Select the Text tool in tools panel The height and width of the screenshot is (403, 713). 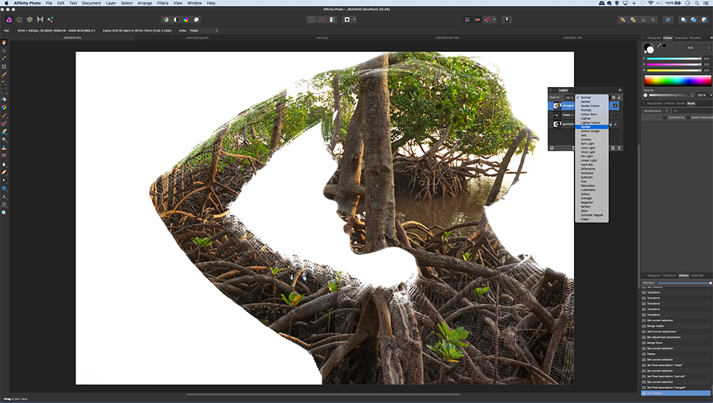pyautogui.click(x=4, y=197)
